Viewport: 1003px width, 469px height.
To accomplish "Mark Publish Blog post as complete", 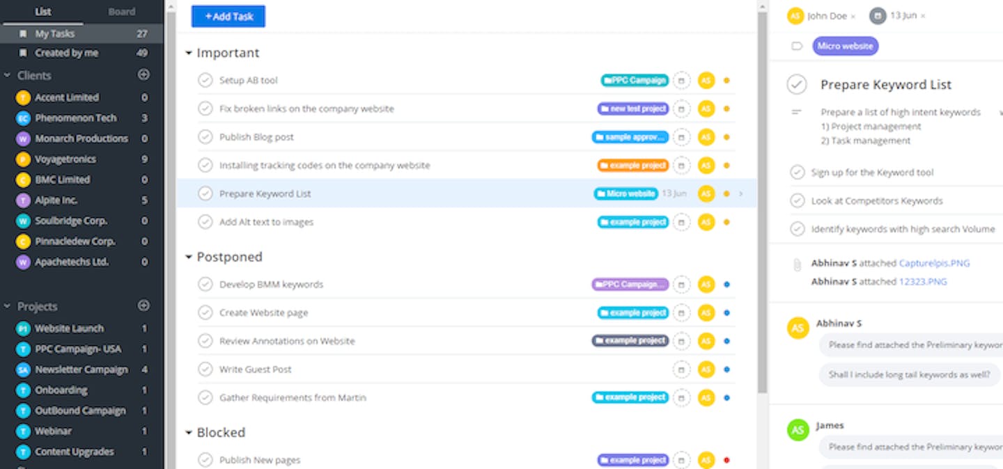I will [x=205, y=137].
